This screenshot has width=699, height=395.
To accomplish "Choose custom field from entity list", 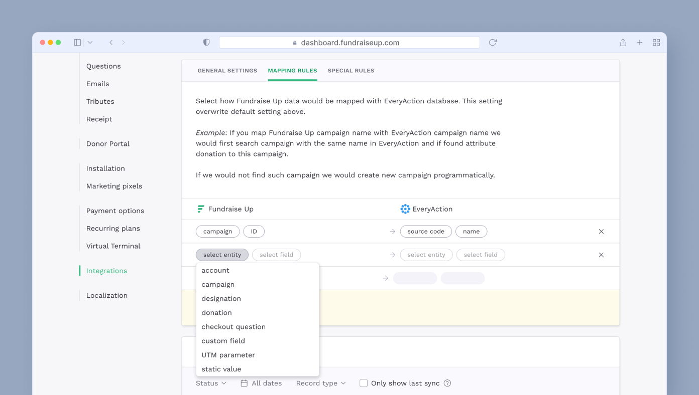I will click(x=258, y=340).
